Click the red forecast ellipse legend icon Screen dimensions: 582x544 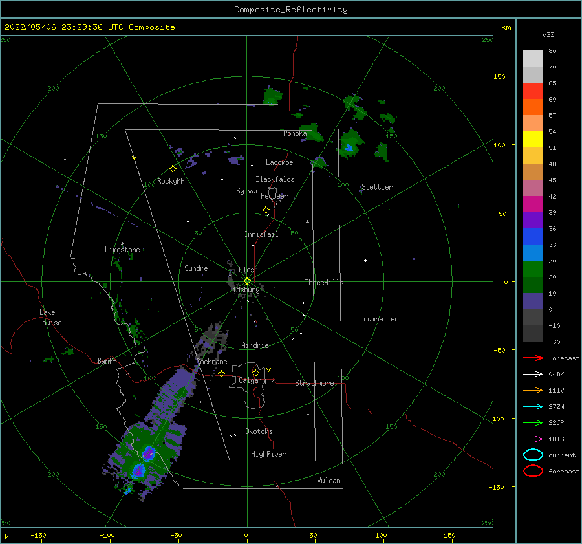click(533, 471)
